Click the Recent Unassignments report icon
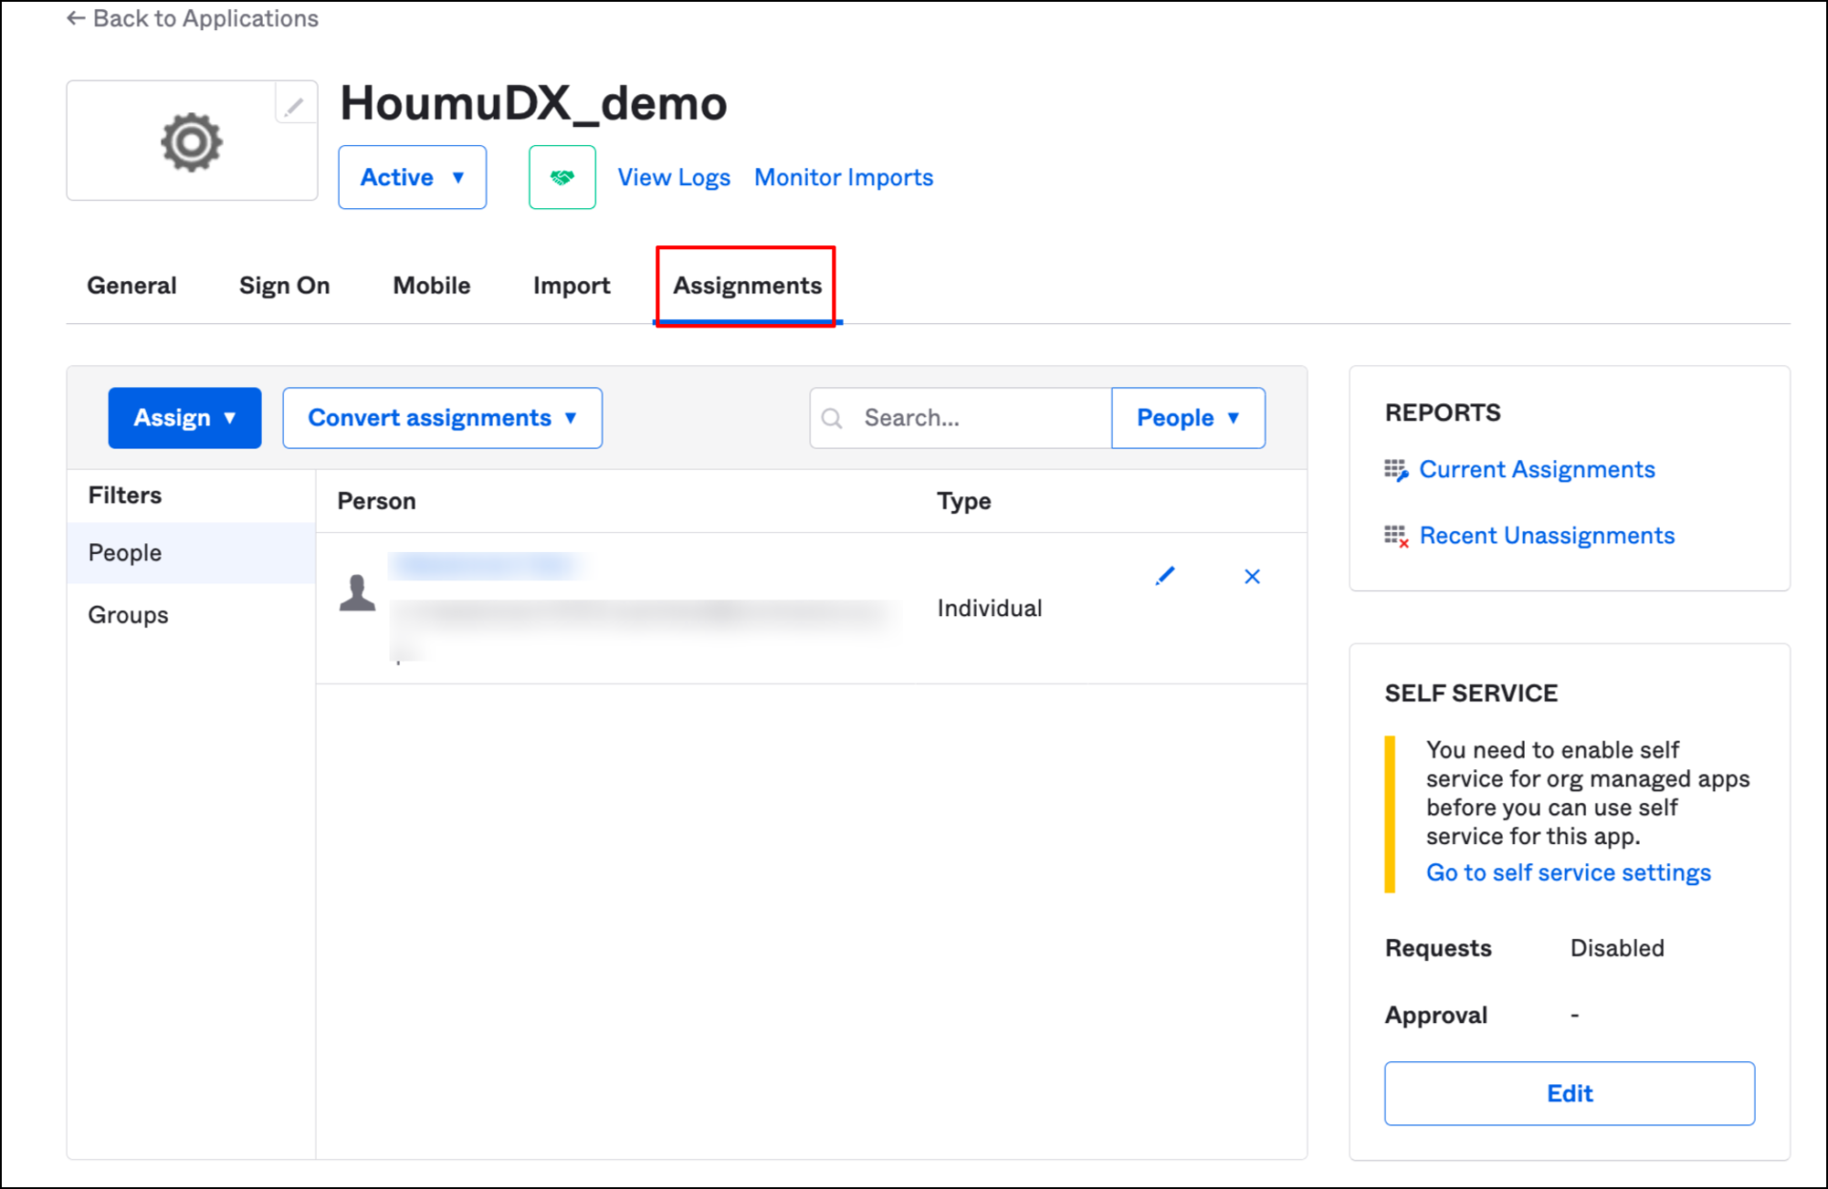The image size is (1828, 1189). pos(1396,537)
